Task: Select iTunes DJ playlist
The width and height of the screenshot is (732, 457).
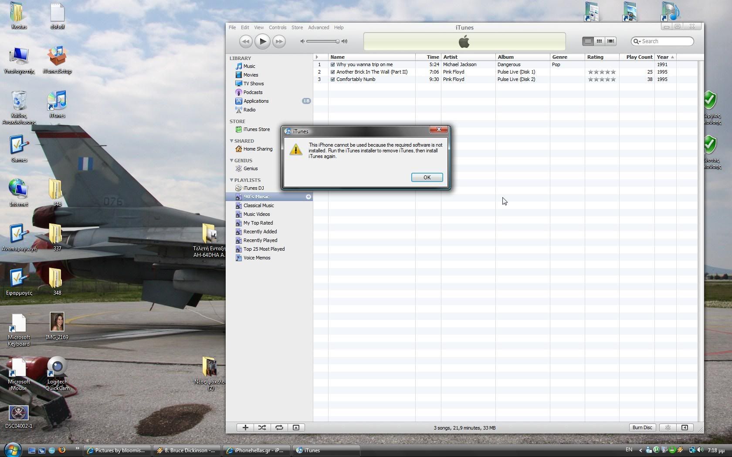Action: tap(253, 188)
